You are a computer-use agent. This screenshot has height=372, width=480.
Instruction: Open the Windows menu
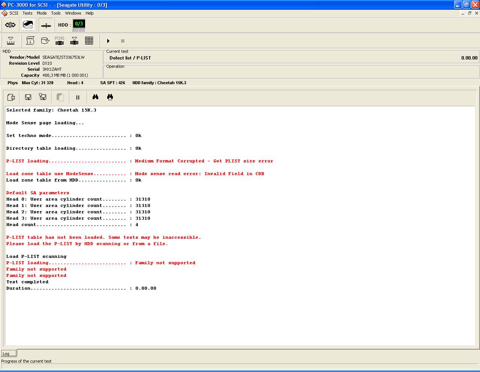(73, 13)
